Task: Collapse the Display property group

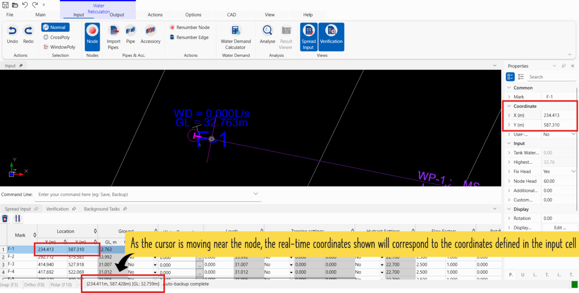Action: pos(509,209)
